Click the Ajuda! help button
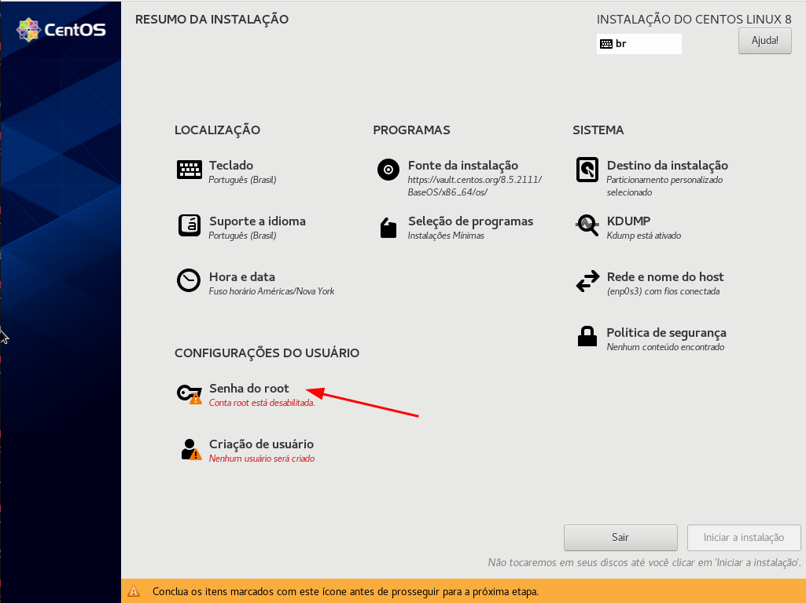Screen dimensions: 806x603 tap(764, 41)
